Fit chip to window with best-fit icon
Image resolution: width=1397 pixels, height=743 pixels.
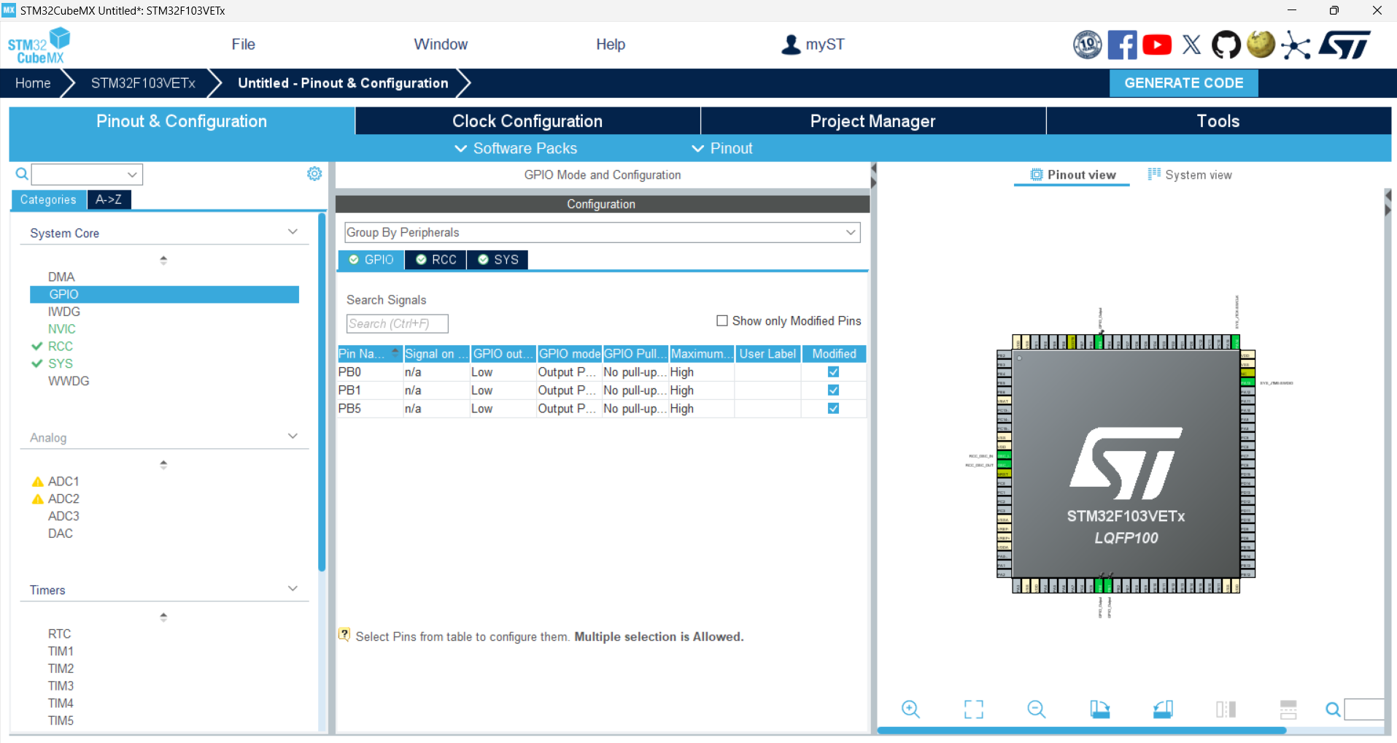[973, 709]
